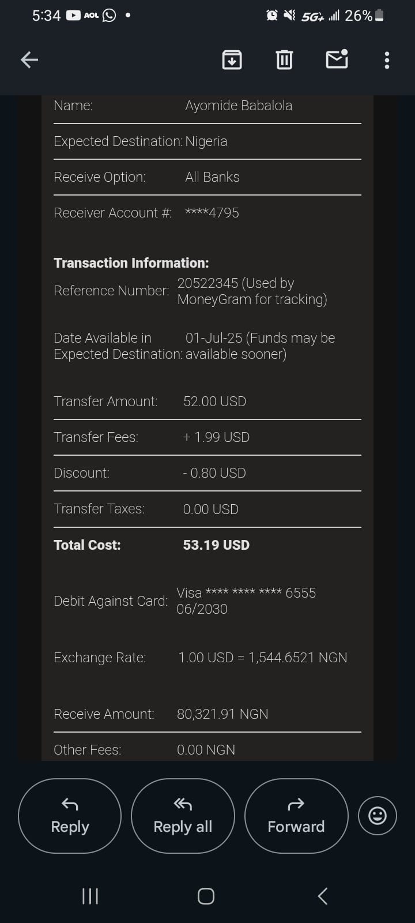Open Android recent apps
This screenshot has height=923, width=415.
click(x=90, y=896)
